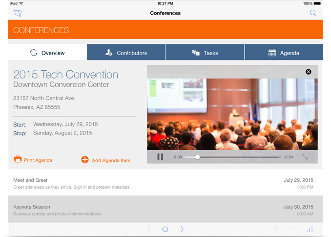The height and width of the screenshot is (237, 331).
Task: Open the Agenda tab
Action: point(284,53)
